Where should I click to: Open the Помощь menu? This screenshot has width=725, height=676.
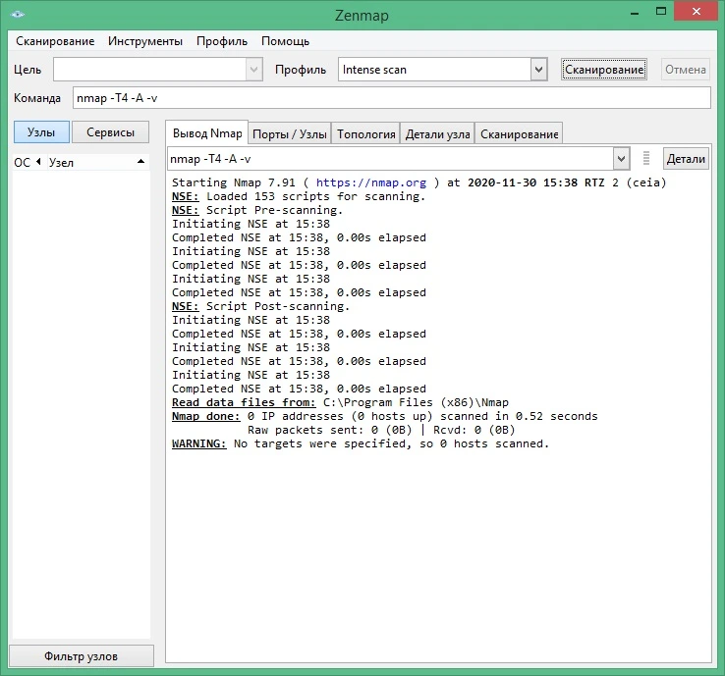coord(285,41)
